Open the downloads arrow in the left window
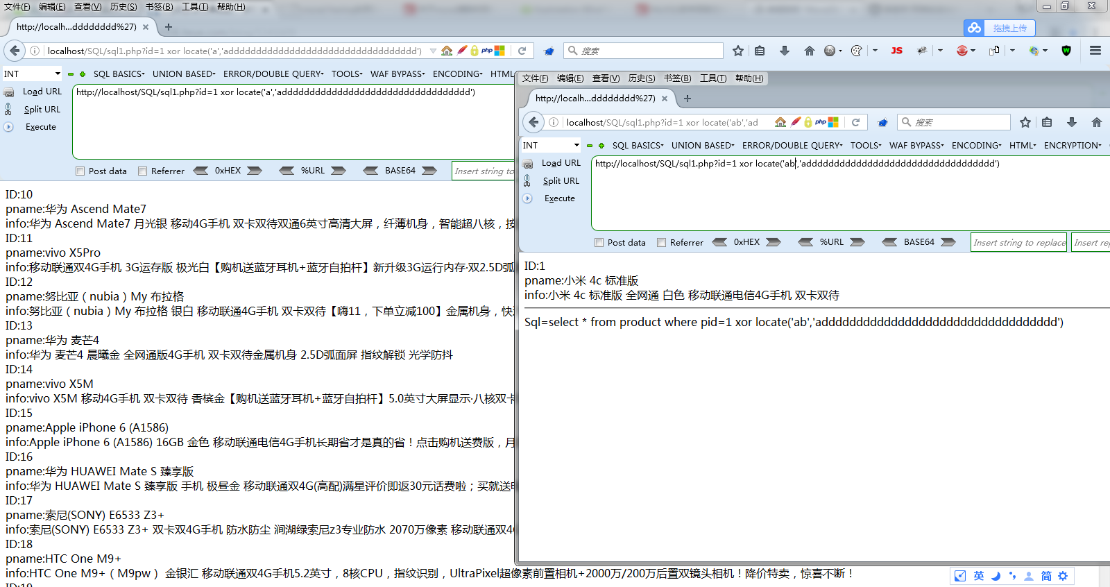The height and width of the screenshot is (587, 1110). tap(785, 51)
